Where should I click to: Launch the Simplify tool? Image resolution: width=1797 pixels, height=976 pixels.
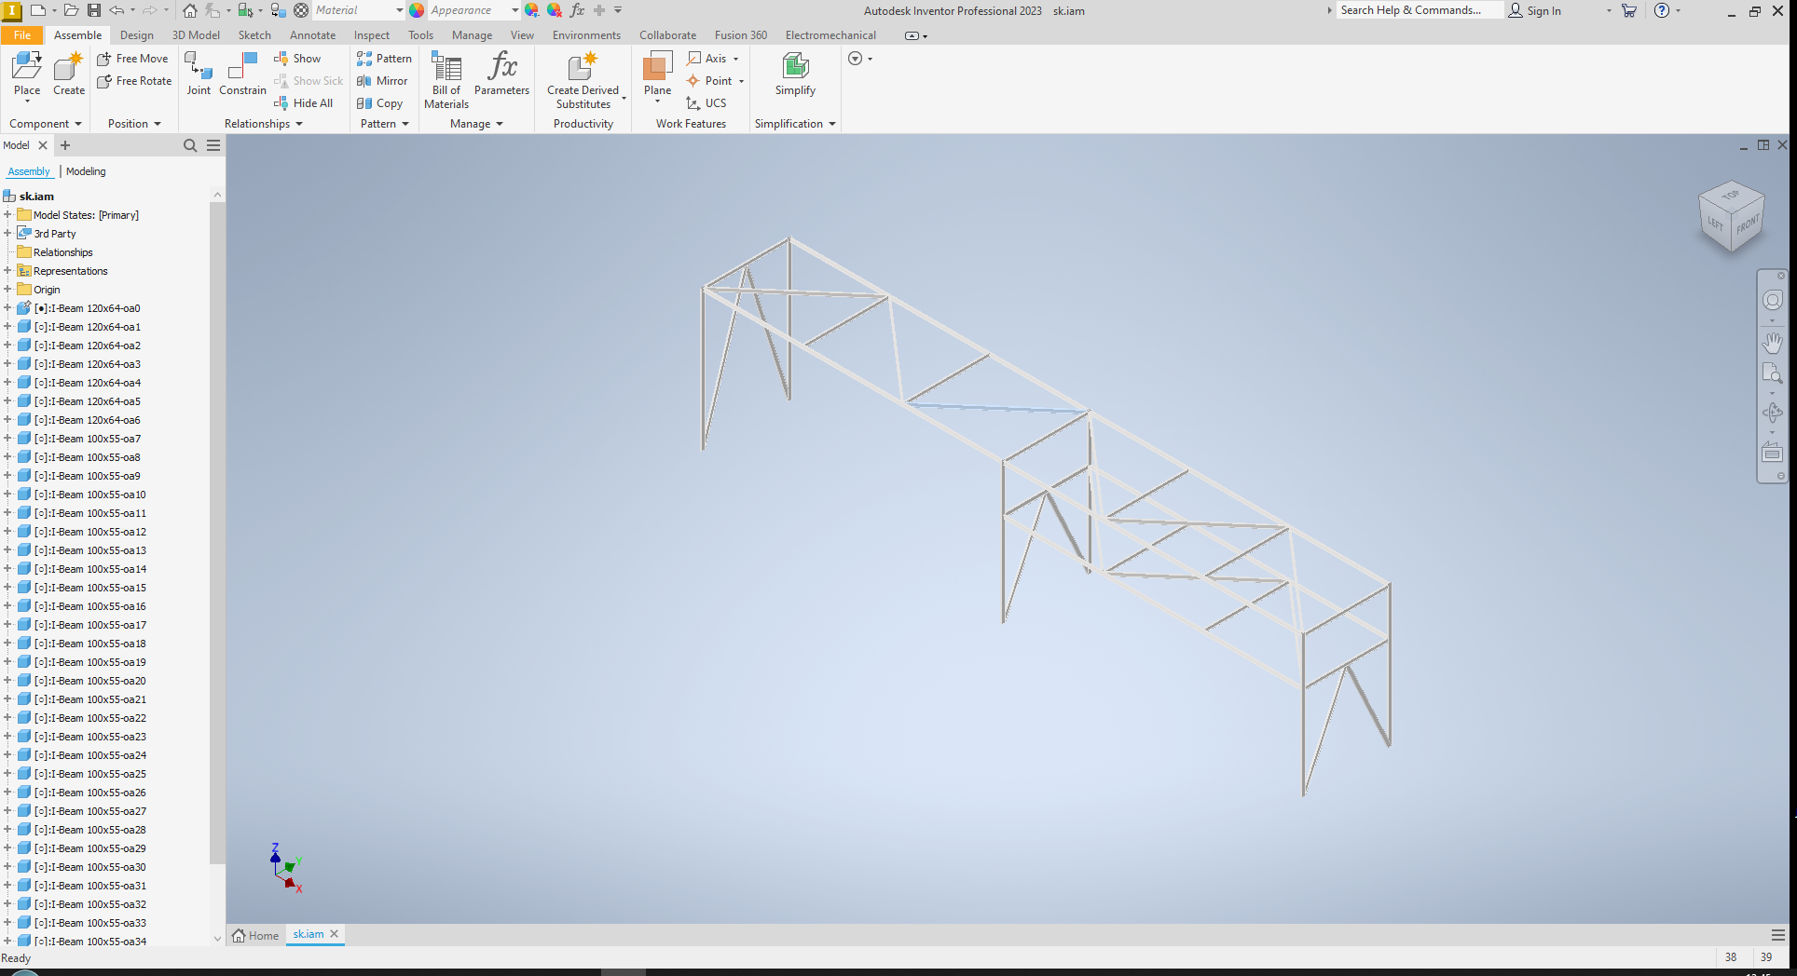(795, 75)
